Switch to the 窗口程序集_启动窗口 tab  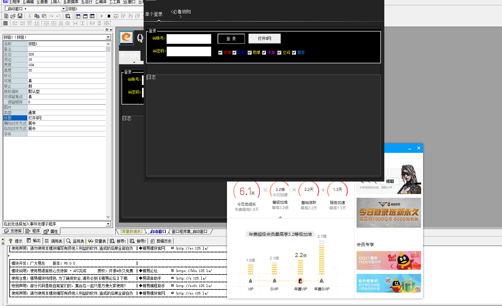(x=189, y=231)
